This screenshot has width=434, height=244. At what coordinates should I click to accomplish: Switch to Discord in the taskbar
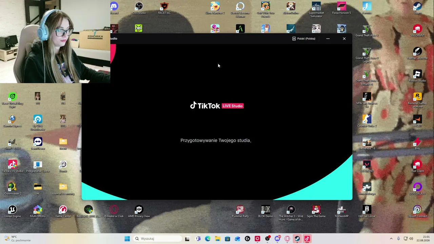(x=277, y=239)
